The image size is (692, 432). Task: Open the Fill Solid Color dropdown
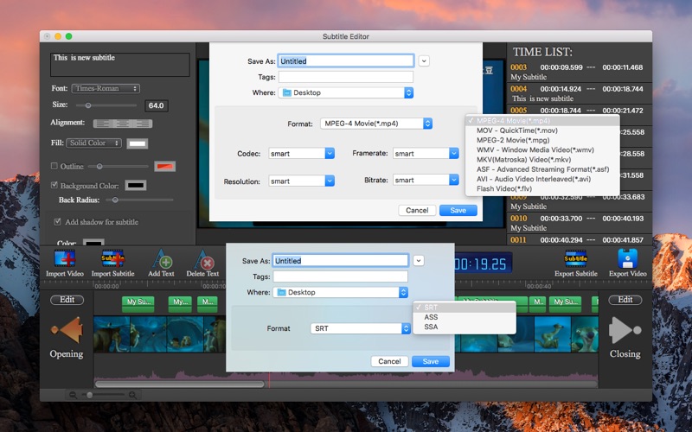click(x=93, y=143)
